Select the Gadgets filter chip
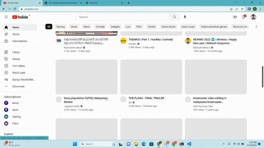This screenshot has width=264, height=148. pyautogui.click(x=115, y=27)
